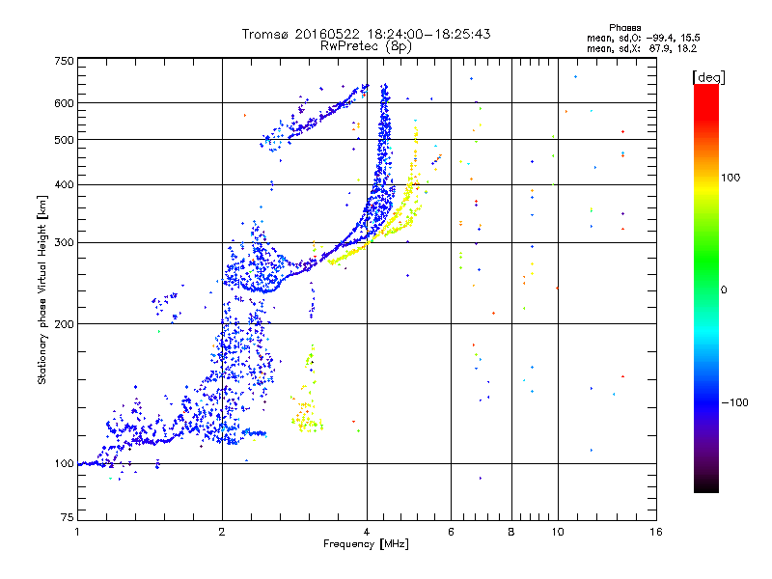Click the y-axis tick label '75'
772x579 pixels.
68,517
